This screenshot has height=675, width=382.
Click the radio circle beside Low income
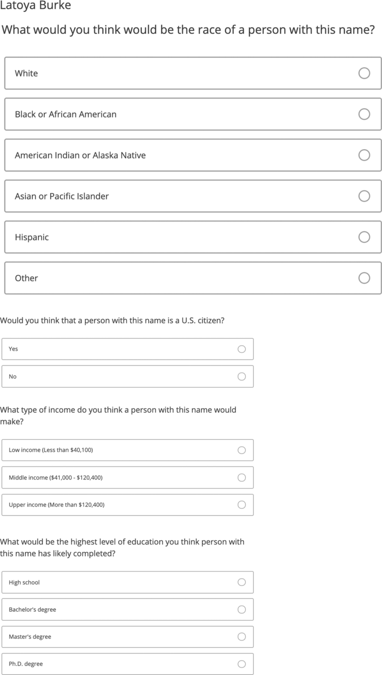pyautogui.click(x=242, y=450)
